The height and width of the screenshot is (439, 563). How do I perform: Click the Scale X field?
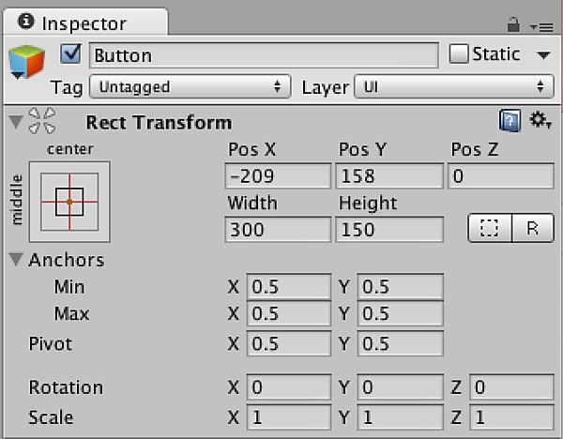289,417
